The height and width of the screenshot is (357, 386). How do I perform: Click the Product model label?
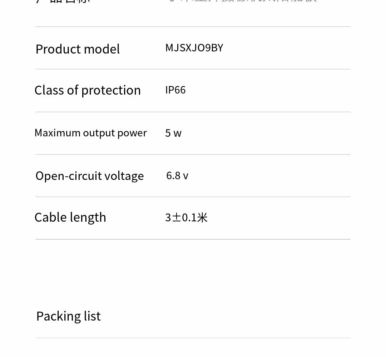coord(78,49)
